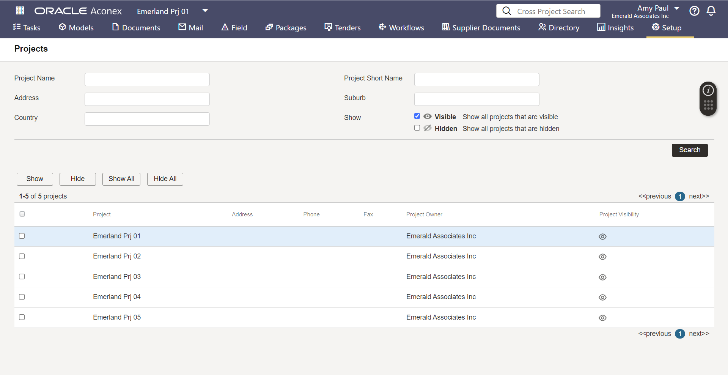728x375 pixels.
Task: Open the notifications bell
Action: (711, 11)
